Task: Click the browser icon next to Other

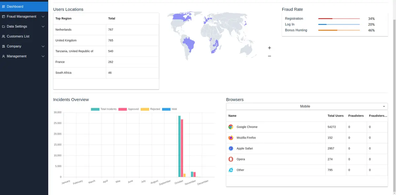Action: [x=231, y=170]
